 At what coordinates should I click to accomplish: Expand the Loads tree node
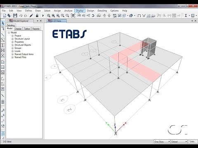[12, 51]
